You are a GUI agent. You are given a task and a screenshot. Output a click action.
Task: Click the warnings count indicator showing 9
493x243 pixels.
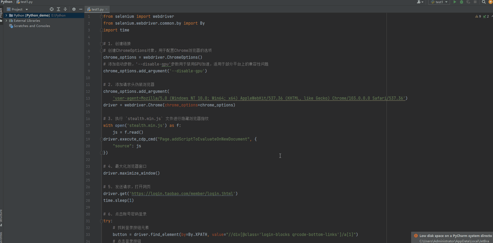(478, 16)
